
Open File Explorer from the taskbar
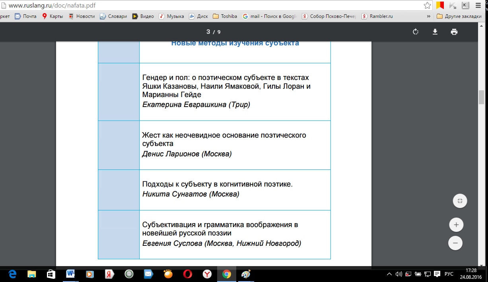point(32,274)
